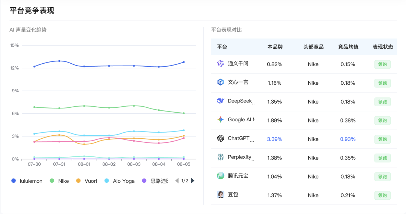Screen dimensions: 406x214
Task: Toggle Vuori series in chart legend
Action: point(86,181)
